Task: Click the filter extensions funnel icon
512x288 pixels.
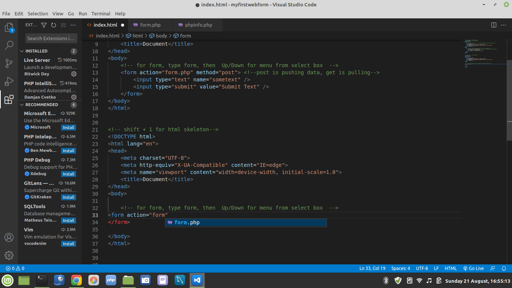Action: coord(44,25)
